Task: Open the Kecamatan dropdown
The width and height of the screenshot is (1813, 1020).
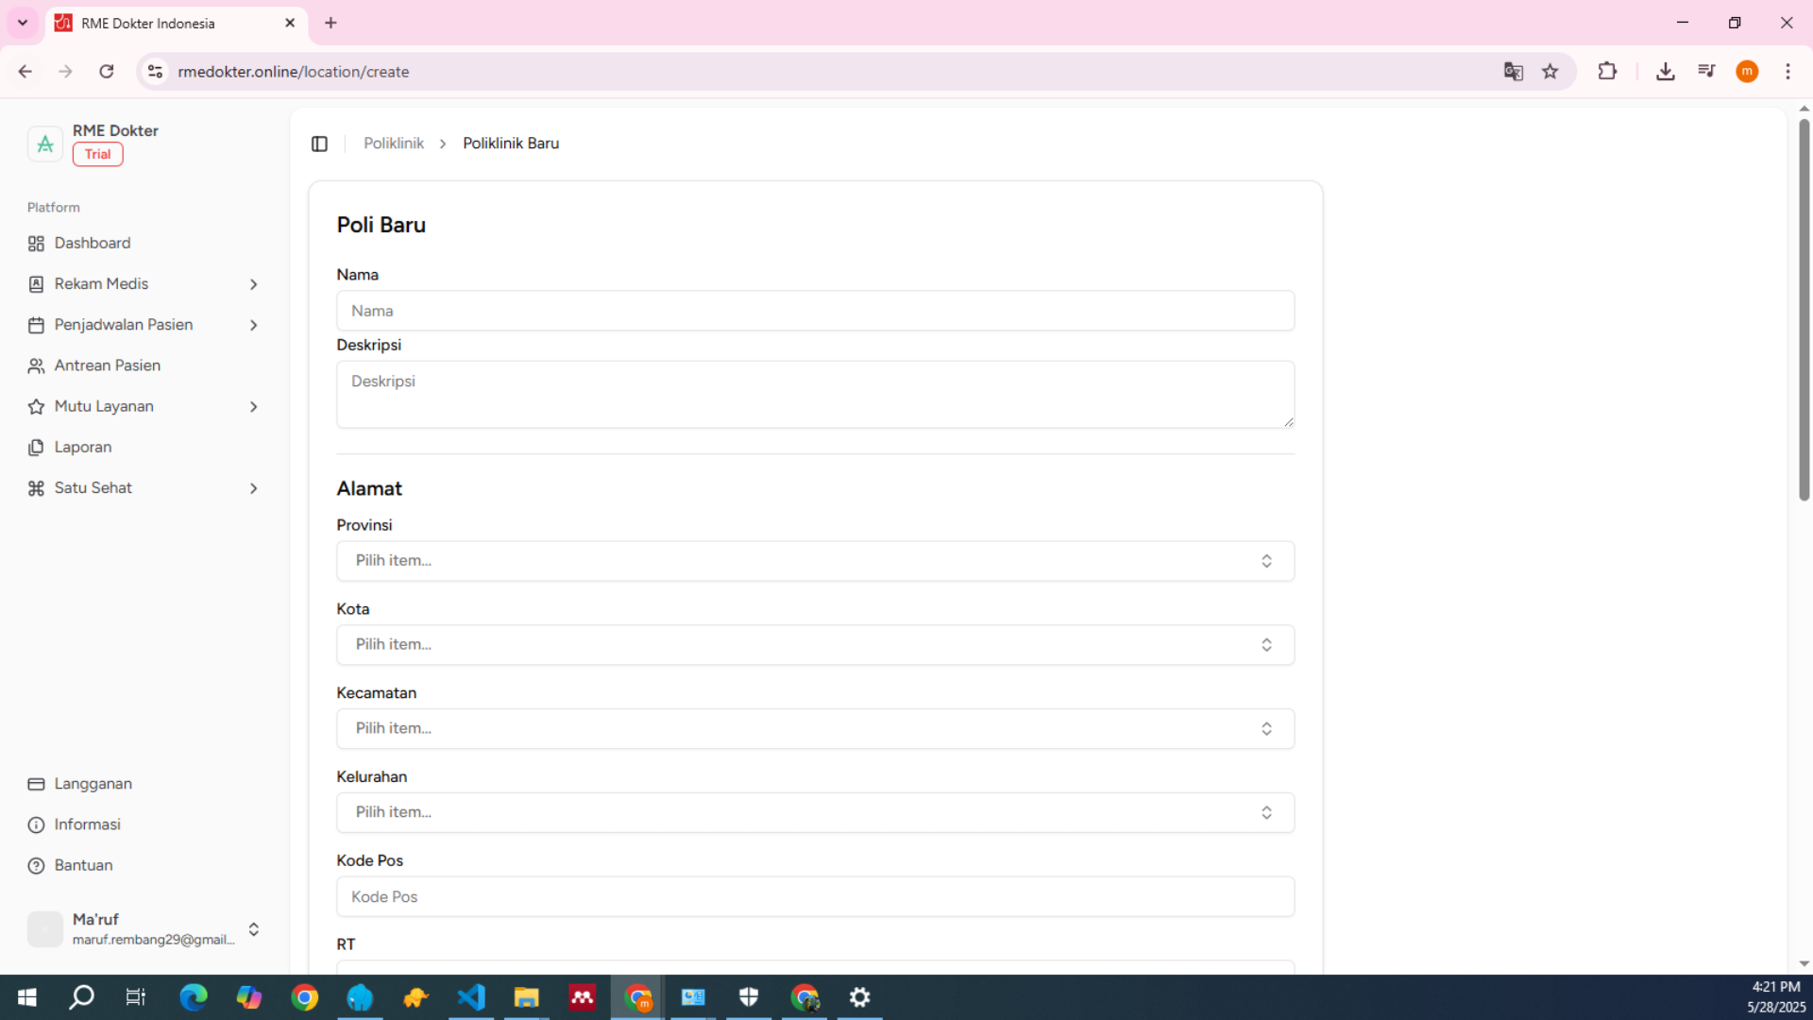Action: pyautogui.click(x=814, y=728)
